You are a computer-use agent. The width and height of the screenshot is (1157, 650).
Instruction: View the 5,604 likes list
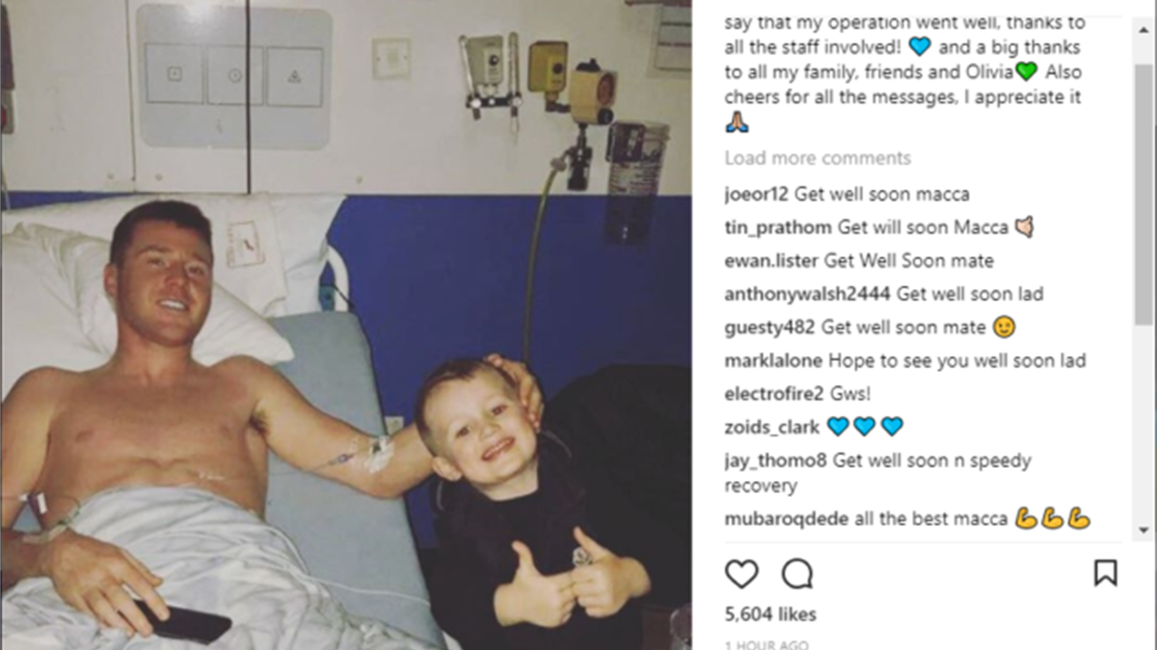(770, 614)
